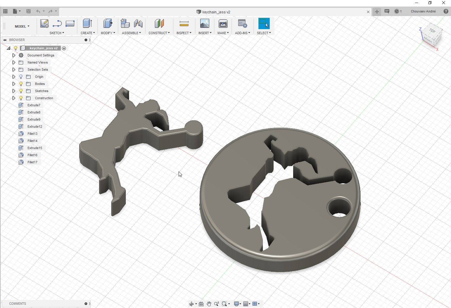Open the notifications clock icon in header
The width and height of the screenshot is (451, 308).
click(x=398, y=11)
